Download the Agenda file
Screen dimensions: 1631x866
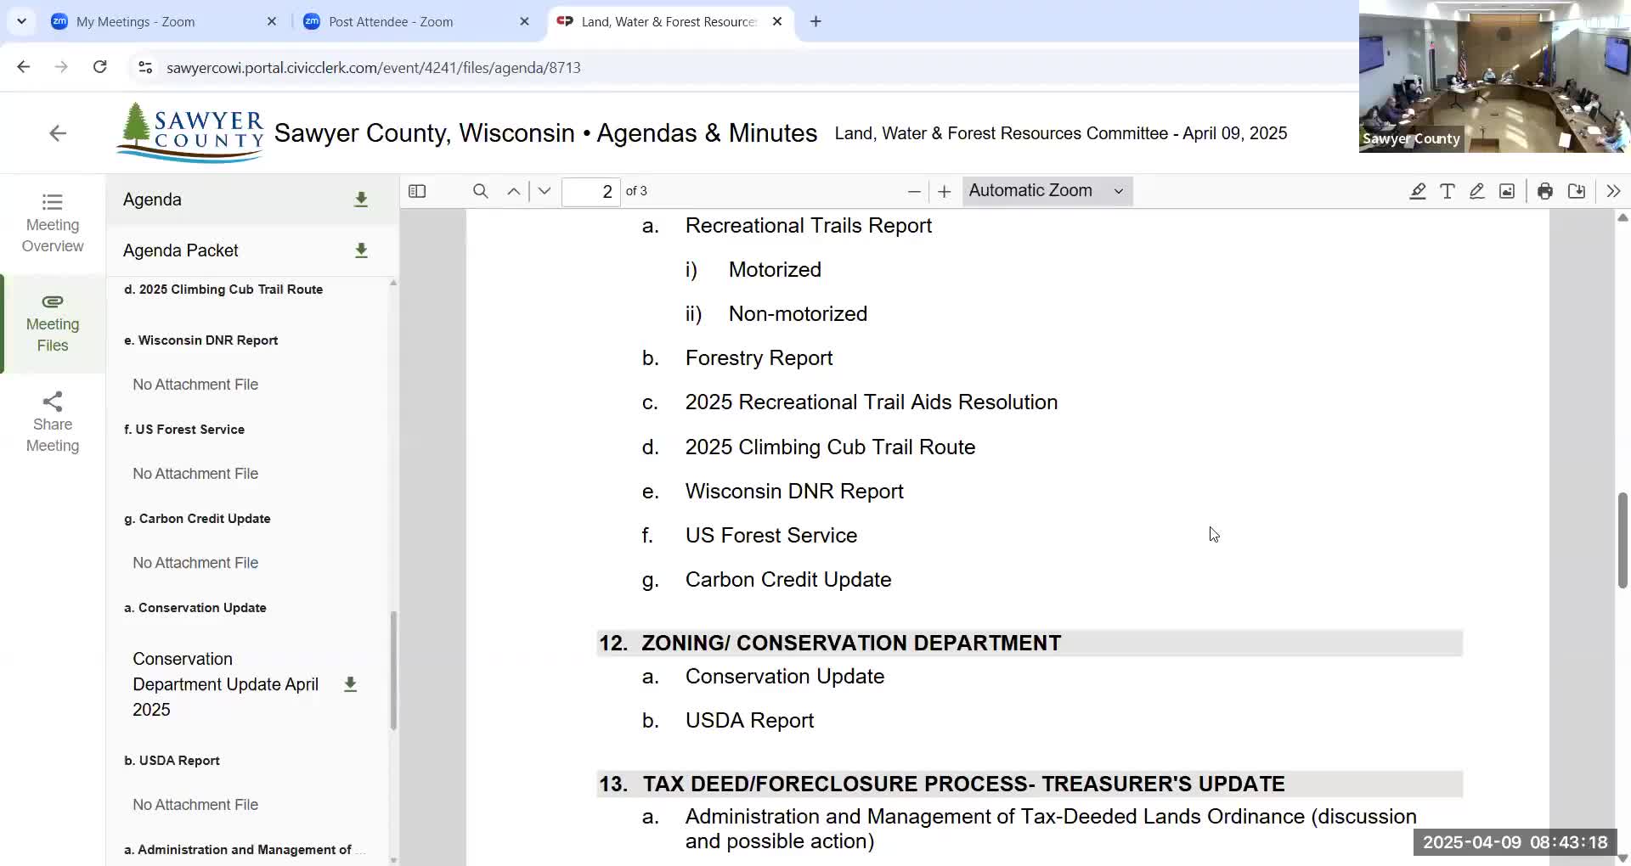(x=361, y=200)
